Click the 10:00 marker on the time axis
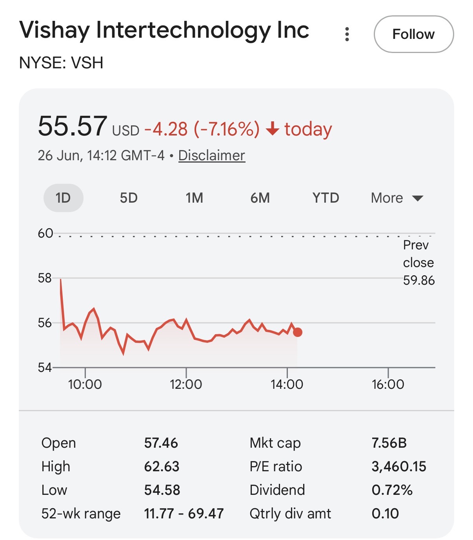The image size is (473, 540). [x=85, y=384]
